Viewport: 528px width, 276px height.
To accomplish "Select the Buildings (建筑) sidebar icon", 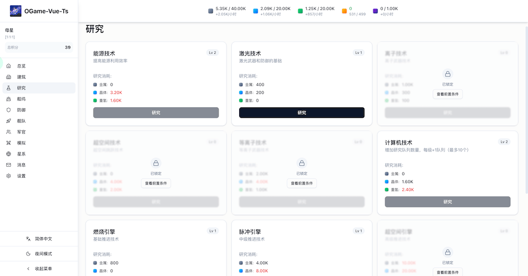I will coord(8,77).
